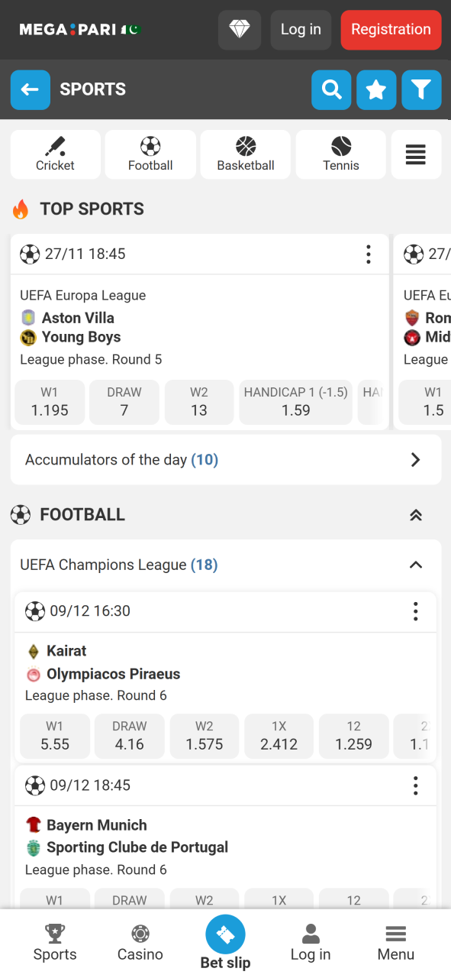This screenshot has height=978, width=451.
Task: Select the Tennis category
Action: 340,154
